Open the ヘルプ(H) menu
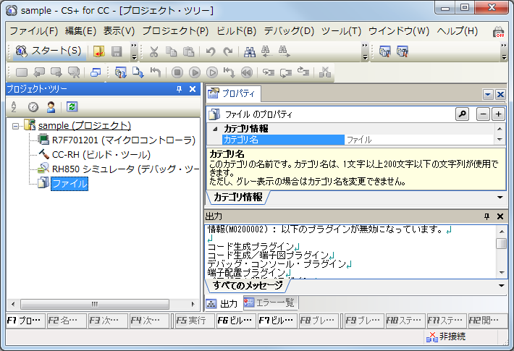The image size is (514, 351). (458, 31)
